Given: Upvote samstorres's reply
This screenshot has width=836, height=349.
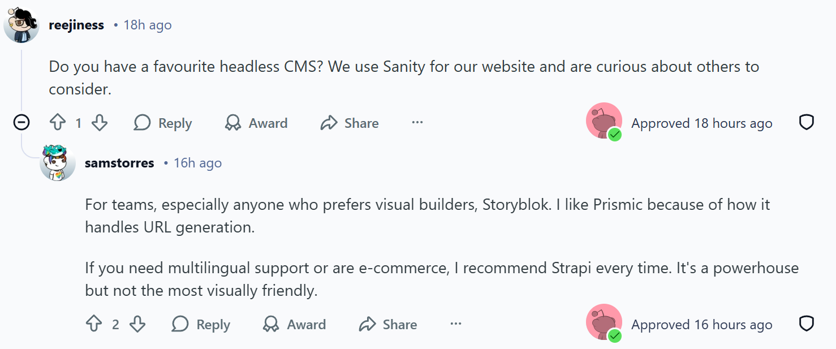Looking at the screenshot, I should point(94,324).
